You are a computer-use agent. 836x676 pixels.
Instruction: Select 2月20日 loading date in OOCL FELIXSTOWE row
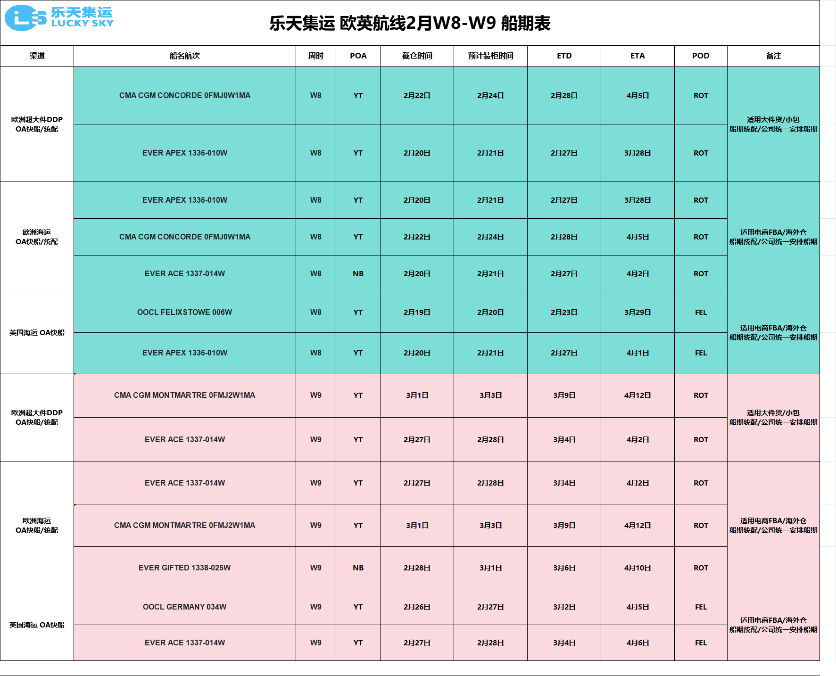(491, 313)
